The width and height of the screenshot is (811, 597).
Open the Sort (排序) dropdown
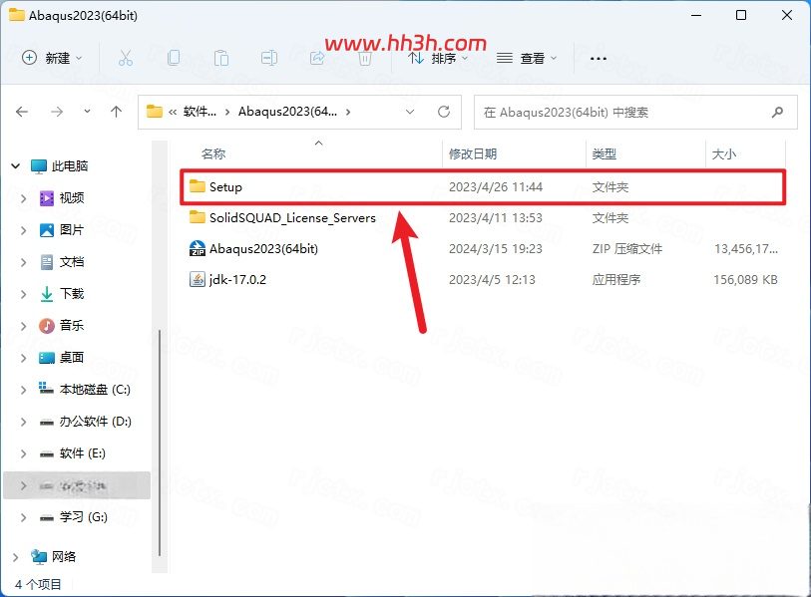click(438, 58)
